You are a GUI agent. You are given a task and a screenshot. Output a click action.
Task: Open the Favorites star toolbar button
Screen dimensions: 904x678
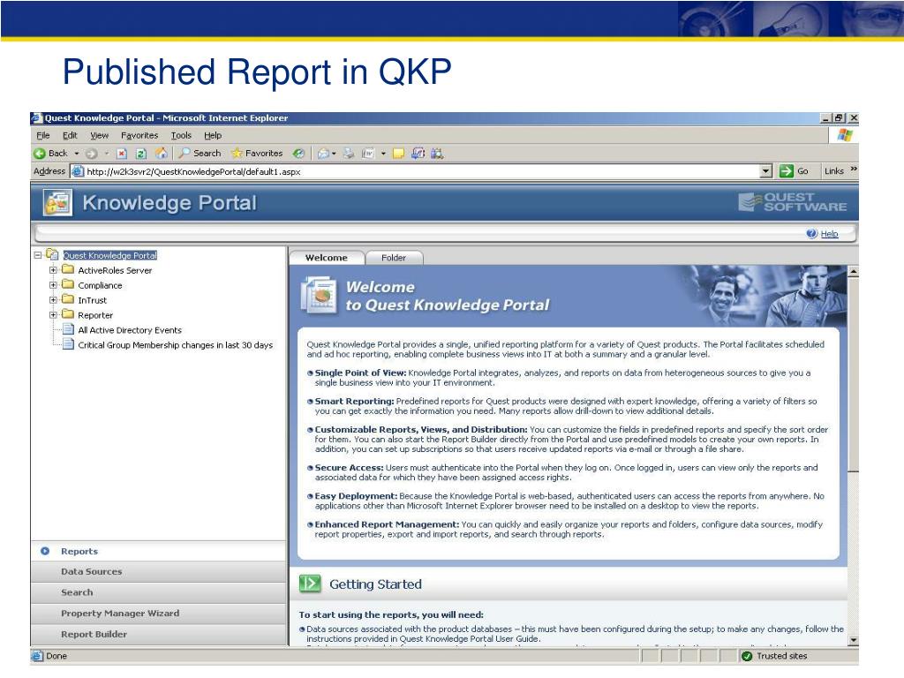[x=257, y=154]
